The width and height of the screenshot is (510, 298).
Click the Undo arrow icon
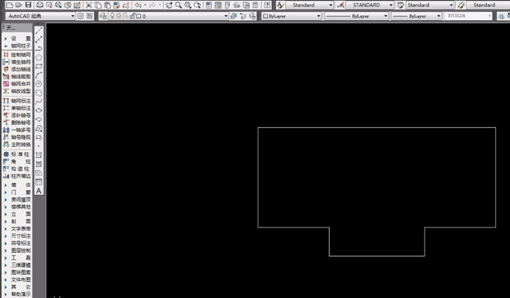[138, 5]
